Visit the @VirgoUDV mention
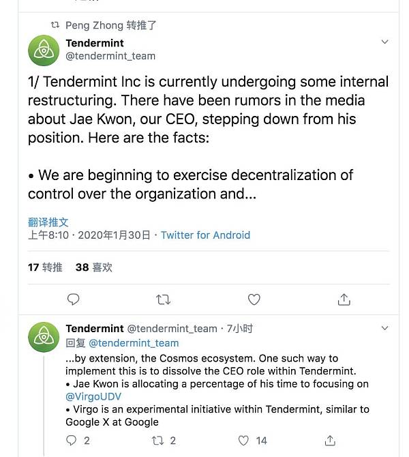The height and width of the screenshot is (457, 409). tap(93, 396)
